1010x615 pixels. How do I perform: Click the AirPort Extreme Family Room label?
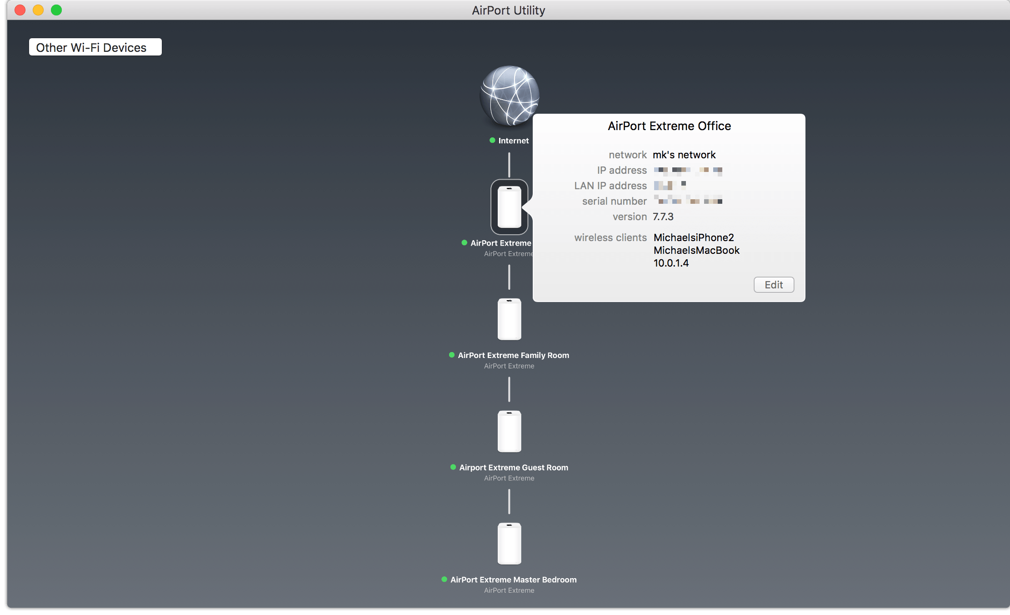pos(514,355)
